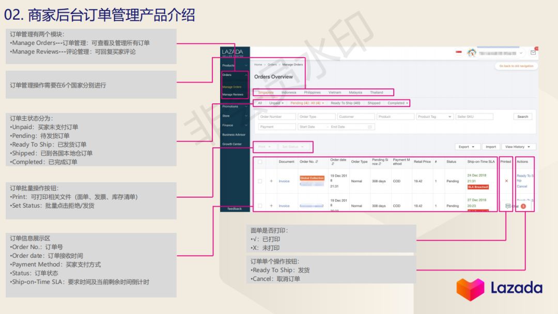Click the calendar icon in date range field
Image resolution: width=558 pixels, height=314 pixels.
[370, 127]
